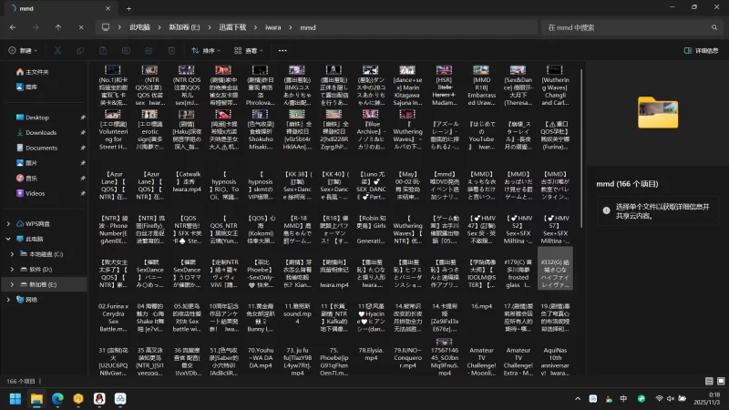This screenshot has height=410, width=729.
Task: Click the Windows Start button
Action: (15, 398)
